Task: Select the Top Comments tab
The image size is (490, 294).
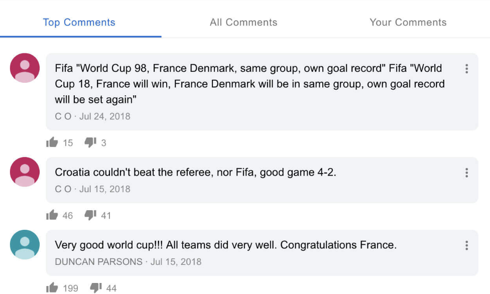Action: tap(79, 22)
